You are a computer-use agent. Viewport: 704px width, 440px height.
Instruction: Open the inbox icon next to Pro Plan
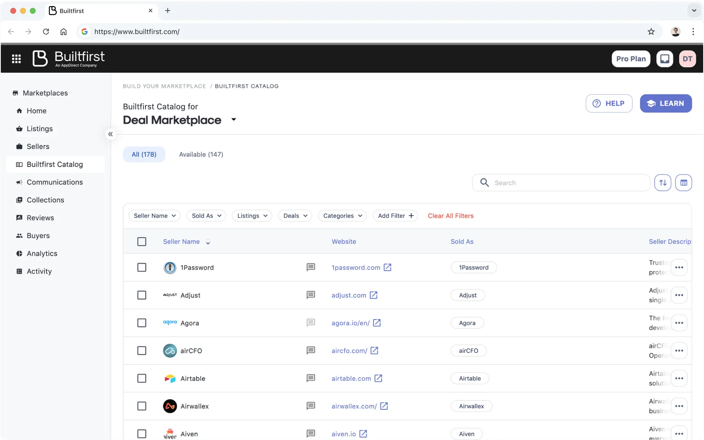[x=664, y=59]
